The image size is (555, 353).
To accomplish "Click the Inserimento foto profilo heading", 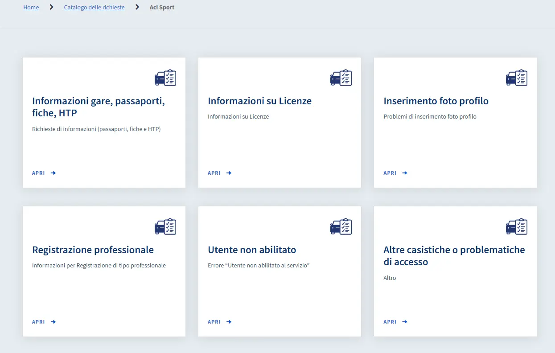I will coord(436,101).
